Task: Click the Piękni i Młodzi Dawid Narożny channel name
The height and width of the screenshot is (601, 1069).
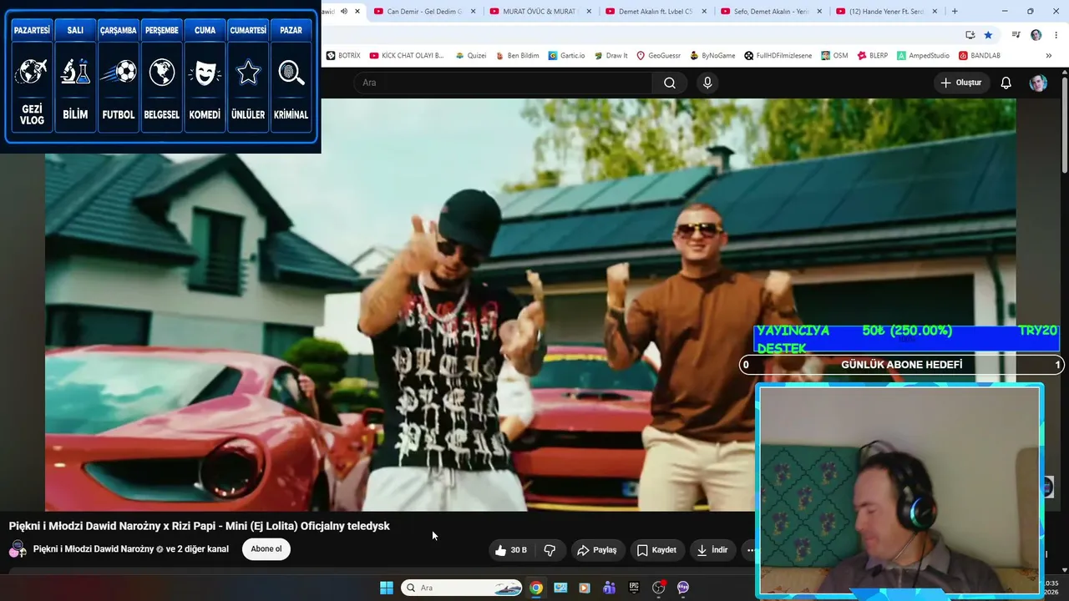Action: point(95,549)
